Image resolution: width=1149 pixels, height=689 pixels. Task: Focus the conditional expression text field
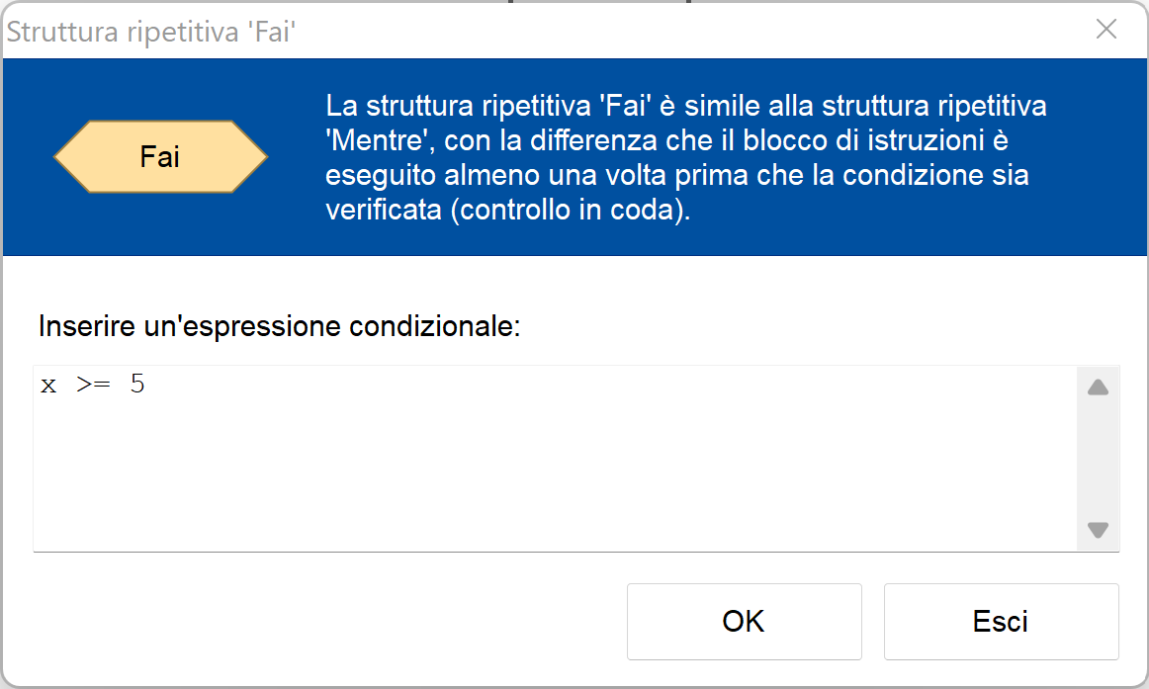[x=554, y=457]
